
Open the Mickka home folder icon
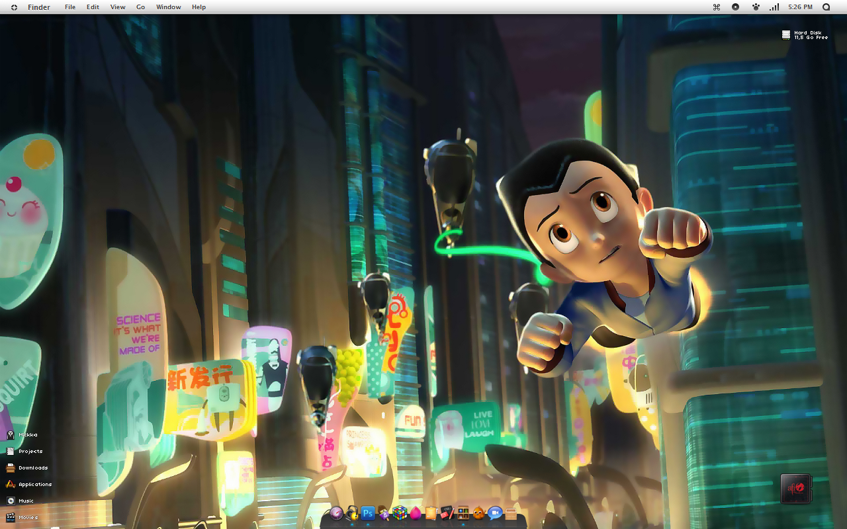coord(11,434)
